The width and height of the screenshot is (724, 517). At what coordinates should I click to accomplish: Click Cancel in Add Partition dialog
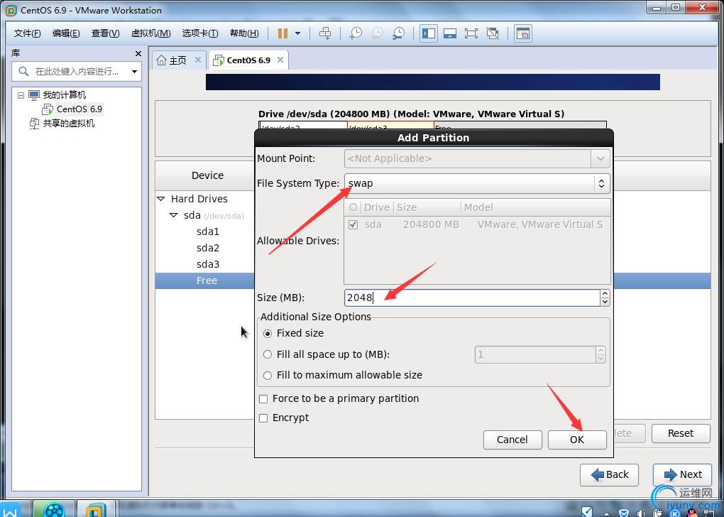click(x=512, y=440)
